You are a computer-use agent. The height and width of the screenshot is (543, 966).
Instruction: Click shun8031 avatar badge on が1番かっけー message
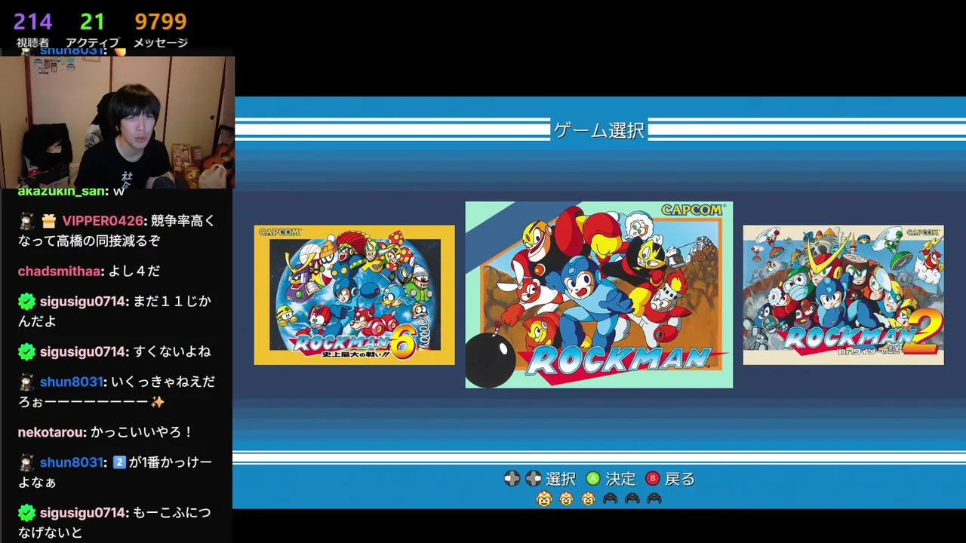pyautogui.click(x=27, y=462)
